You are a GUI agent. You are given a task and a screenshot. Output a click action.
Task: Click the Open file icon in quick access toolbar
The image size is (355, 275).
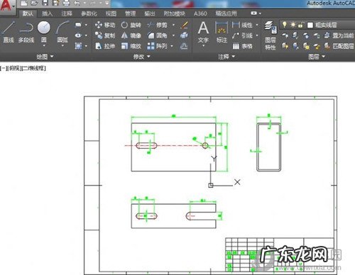(34, 3)
